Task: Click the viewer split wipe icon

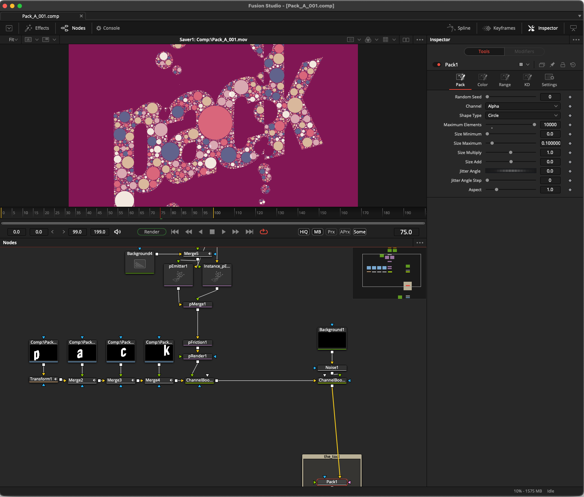Action: (46, 40)
